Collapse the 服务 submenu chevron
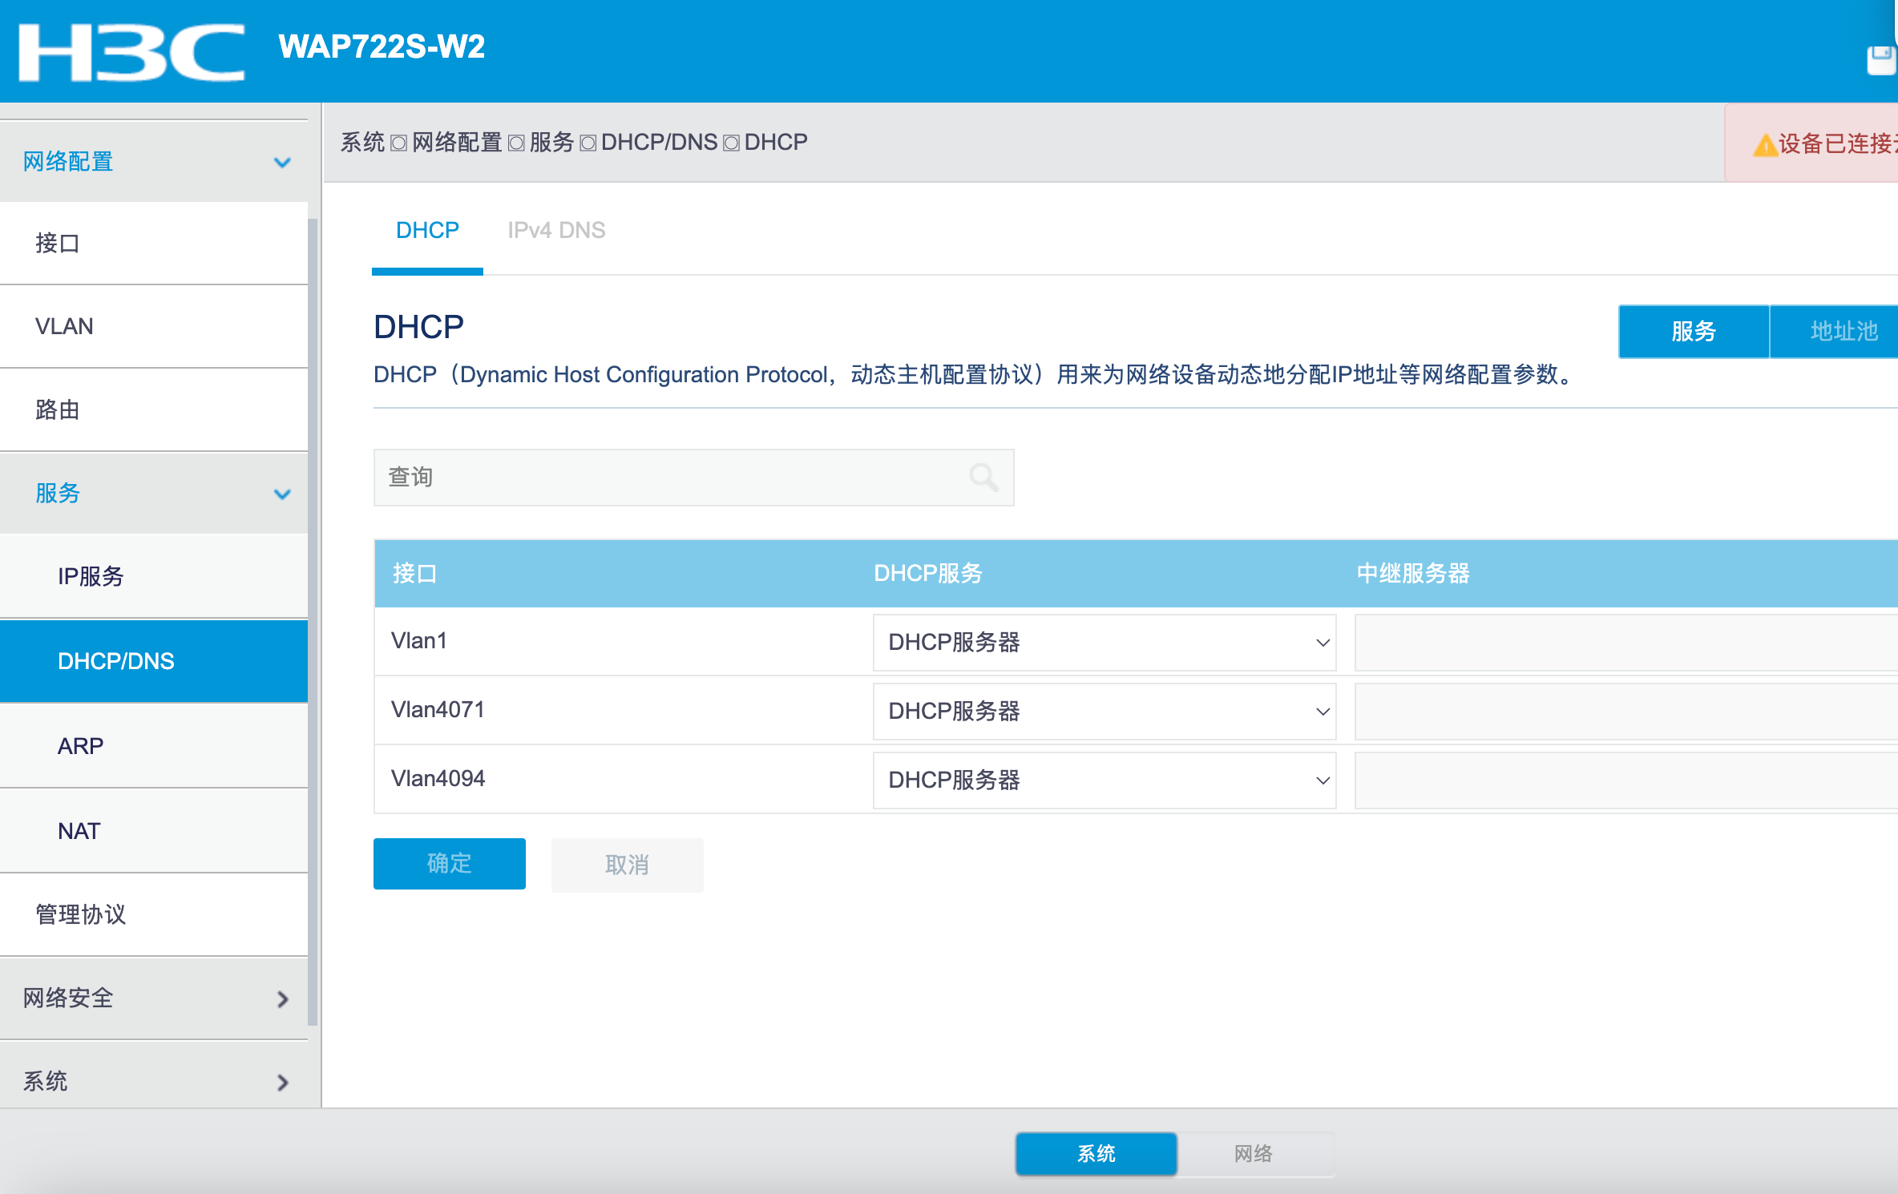This screenshot has width=1898, height=1194. coord(282,494)
